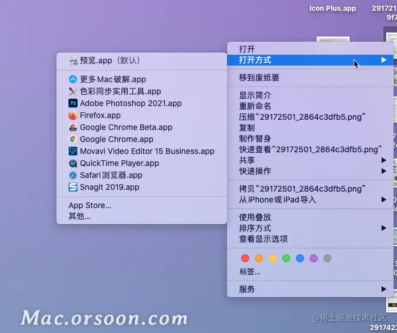Choose 移到废纸篓
The height and width of the screenshot is (333, 397).
[x=310, y=78]
